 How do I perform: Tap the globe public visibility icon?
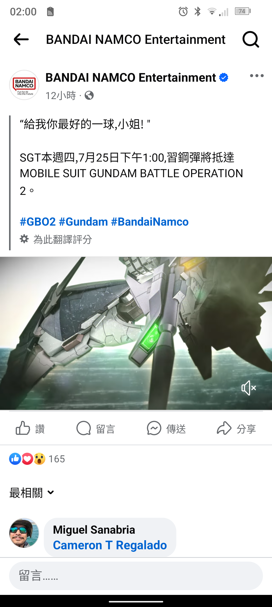[x=89, y=96]
